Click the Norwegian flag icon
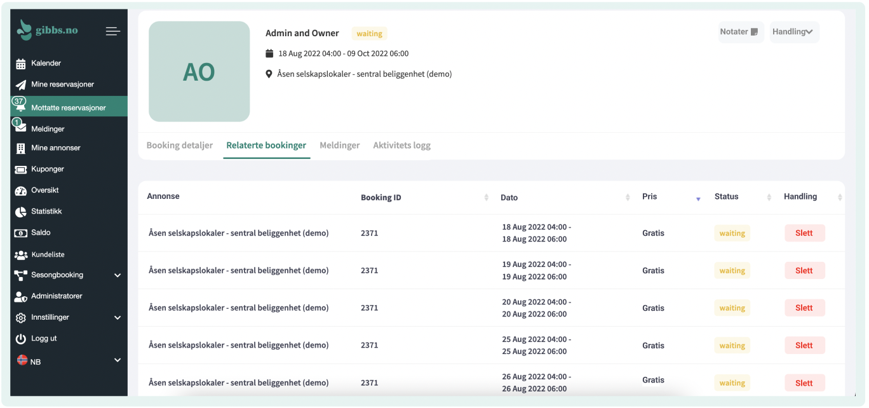The width and height of the screenshot is (869, 408). point(22,360)
